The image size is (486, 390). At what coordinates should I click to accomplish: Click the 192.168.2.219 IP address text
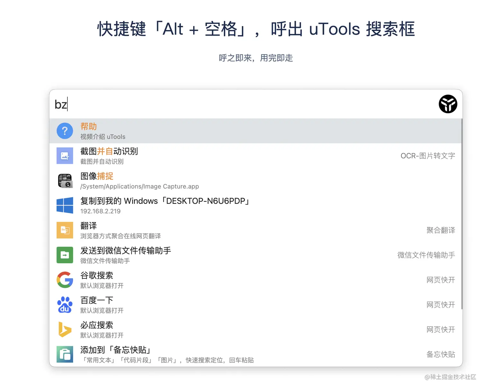(100, 211)
